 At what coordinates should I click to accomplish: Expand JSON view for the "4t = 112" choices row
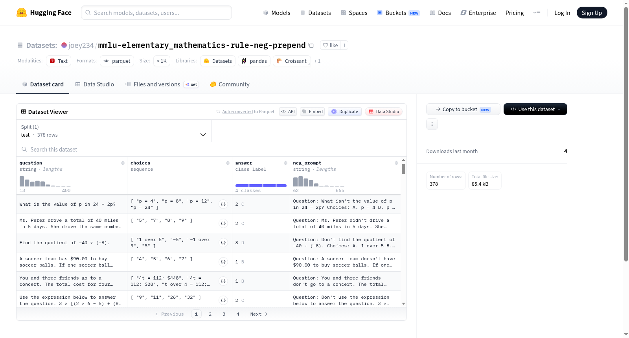223,281
